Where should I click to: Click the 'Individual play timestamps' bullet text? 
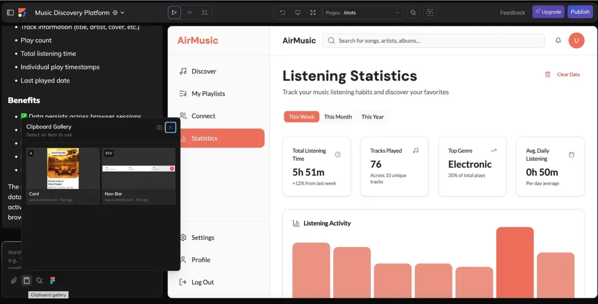60,67
